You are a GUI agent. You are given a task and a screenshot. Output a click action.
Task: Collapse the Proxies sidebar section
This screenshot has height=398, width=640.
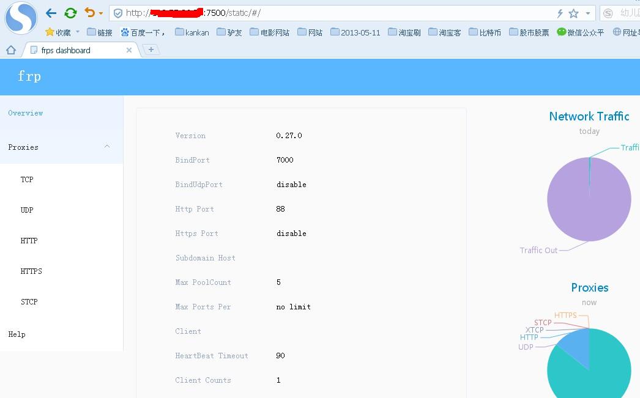pyautogui.click(x=107, y=147)
